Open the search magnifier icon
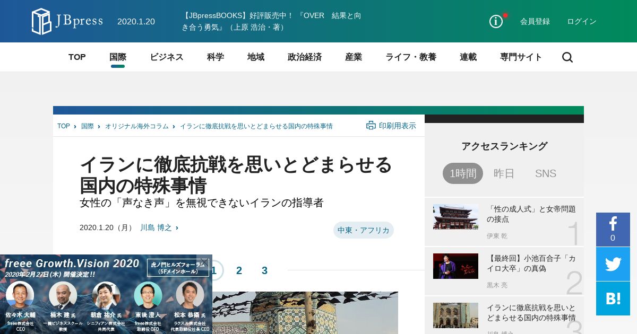Viewport: 637px width, 334px height. coord(567,57)
